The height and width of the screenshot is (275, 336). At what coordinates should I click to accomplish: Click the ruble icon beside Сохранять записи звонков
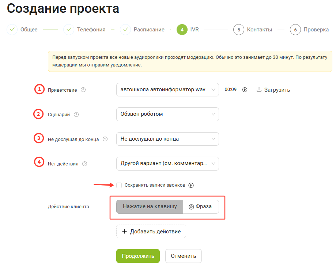[191, 185]
